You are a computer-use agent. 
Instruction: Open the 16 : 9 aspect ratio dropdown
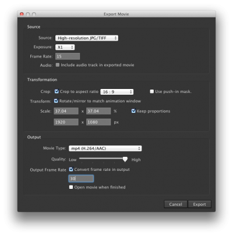tap(116, 92)
